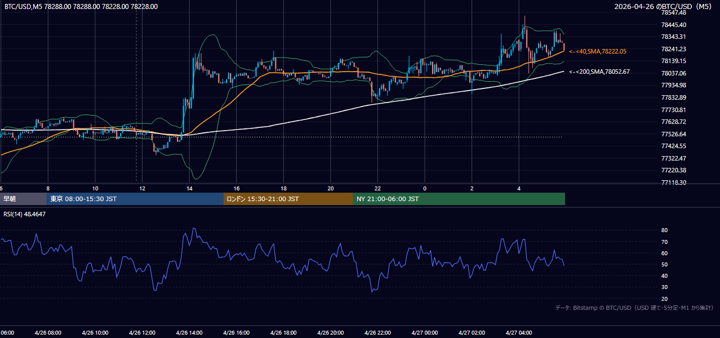720x338 pixels.
Task: Click the NY 21:00-06:00 JST session bar
Action: [x=459, y=199]
